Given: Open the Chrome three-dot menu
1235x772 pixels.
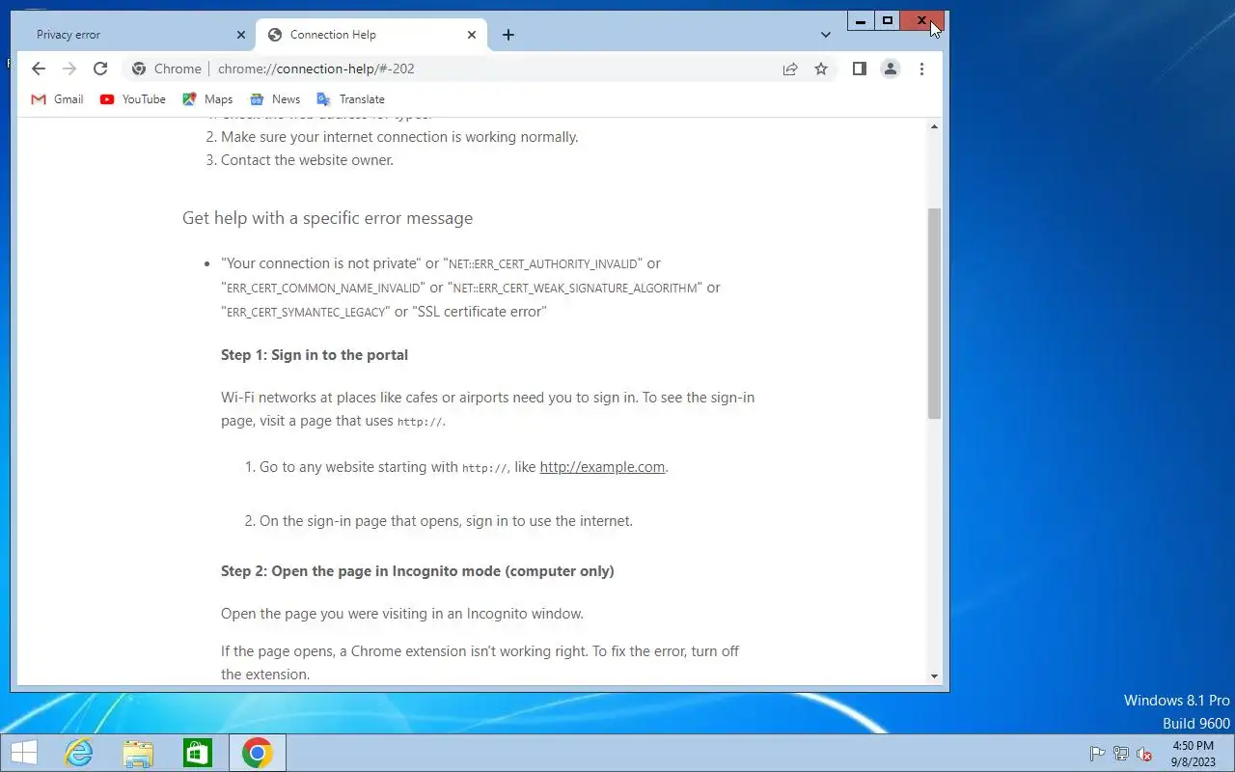Looking at the screenshot, I should pos(922,69).
